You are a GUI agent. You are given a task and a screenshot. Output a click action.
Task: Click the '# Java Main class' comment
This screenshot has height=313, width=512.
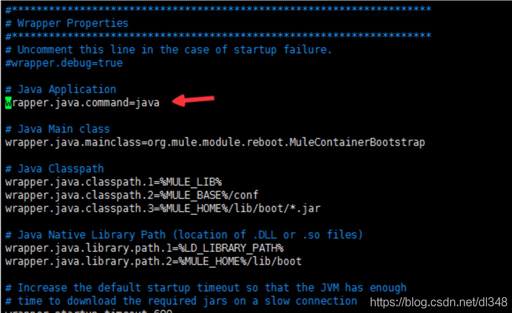(x=57, y=129)
